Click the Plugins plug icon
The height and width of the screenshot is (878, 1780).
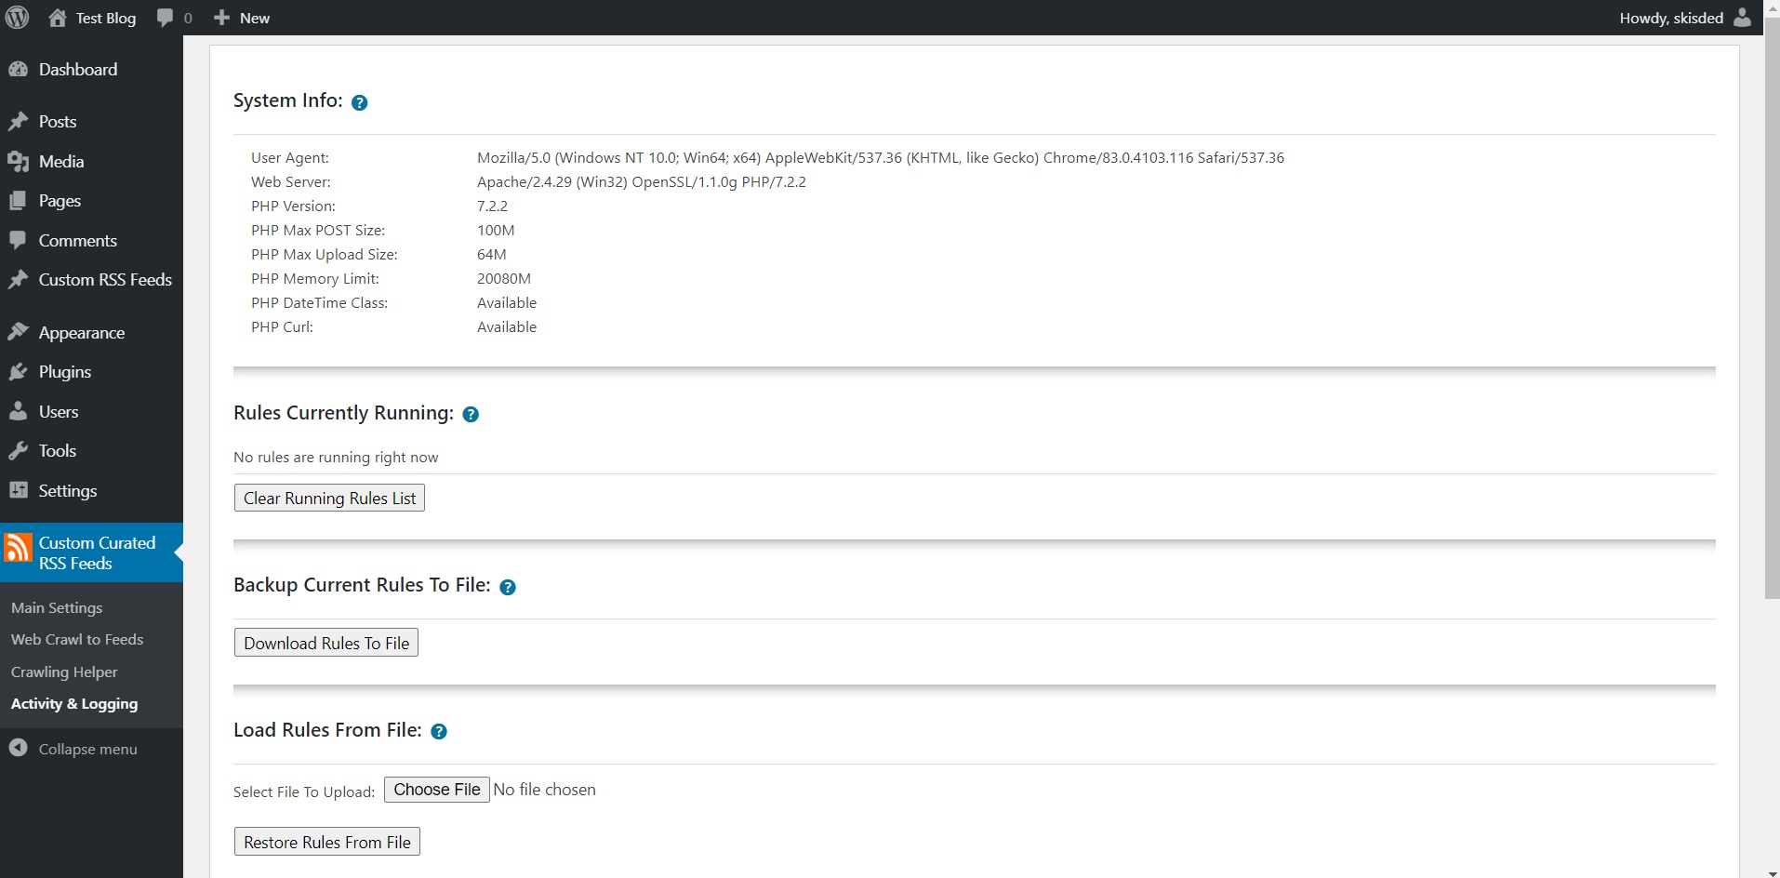point(18,372)
